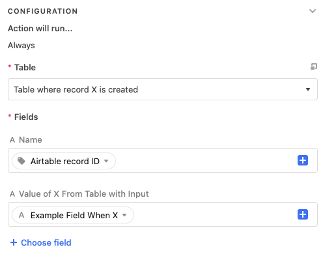The height and width of the screenshot is (258, 323).
Task: Click blue plus in Value of X field
Action: [x=303, y=214]
